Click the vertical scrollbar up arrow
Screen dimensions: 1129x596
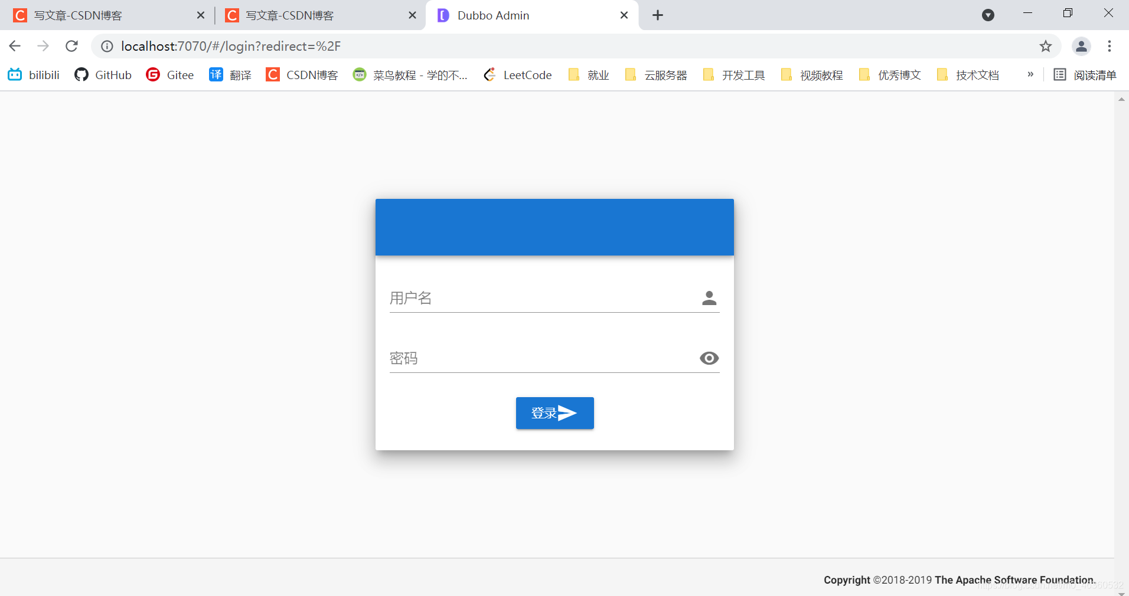(1121, 99)
